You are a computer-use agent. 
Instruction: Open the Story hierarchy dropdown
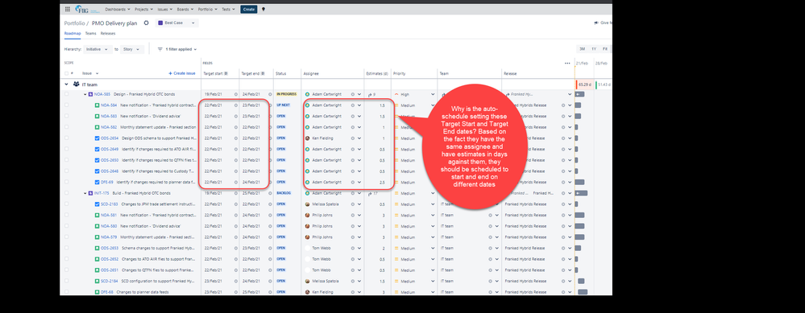[132, 49]
